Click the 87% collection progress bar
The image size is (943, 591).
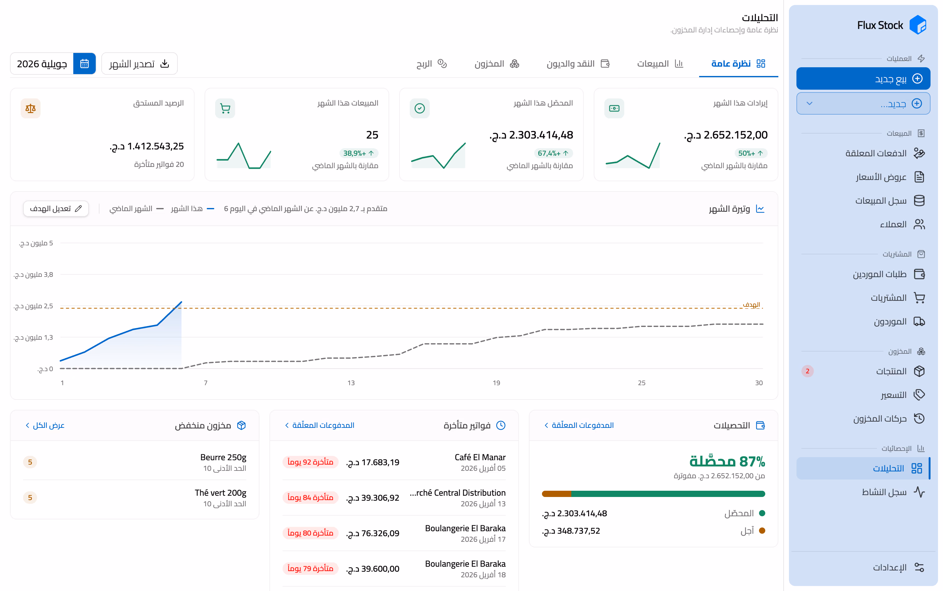pos(653,494)
